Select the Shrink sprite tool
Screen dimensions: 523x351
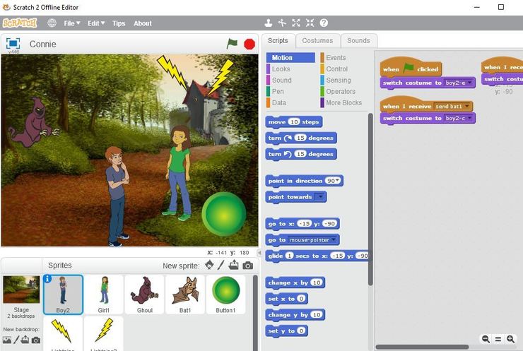(x=310, y=23)
